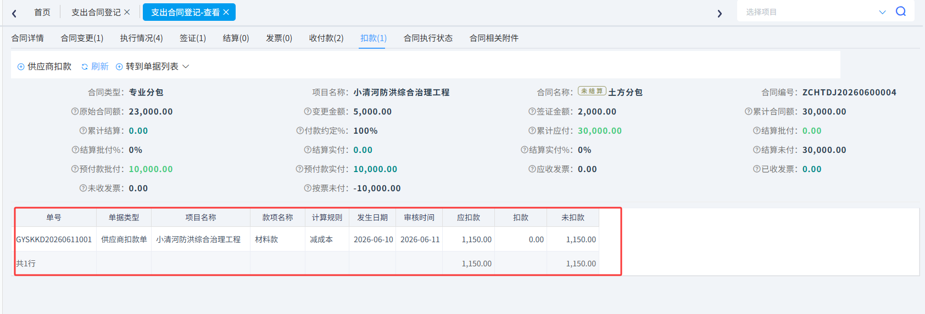Click help icon next to 原始合同额
Screen dimensions: 925x314
[75, 111]
